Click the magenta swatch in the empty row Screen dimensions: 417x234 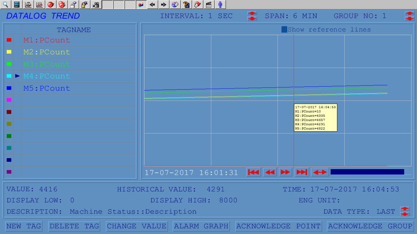pos(9,100)
